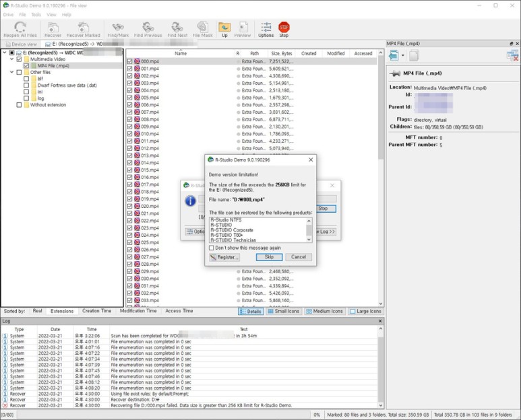The width and height of the screenshot is (521, 420).
Task: Click the Reopen All Files toolbar icon
Action: [x=20, y=27]
